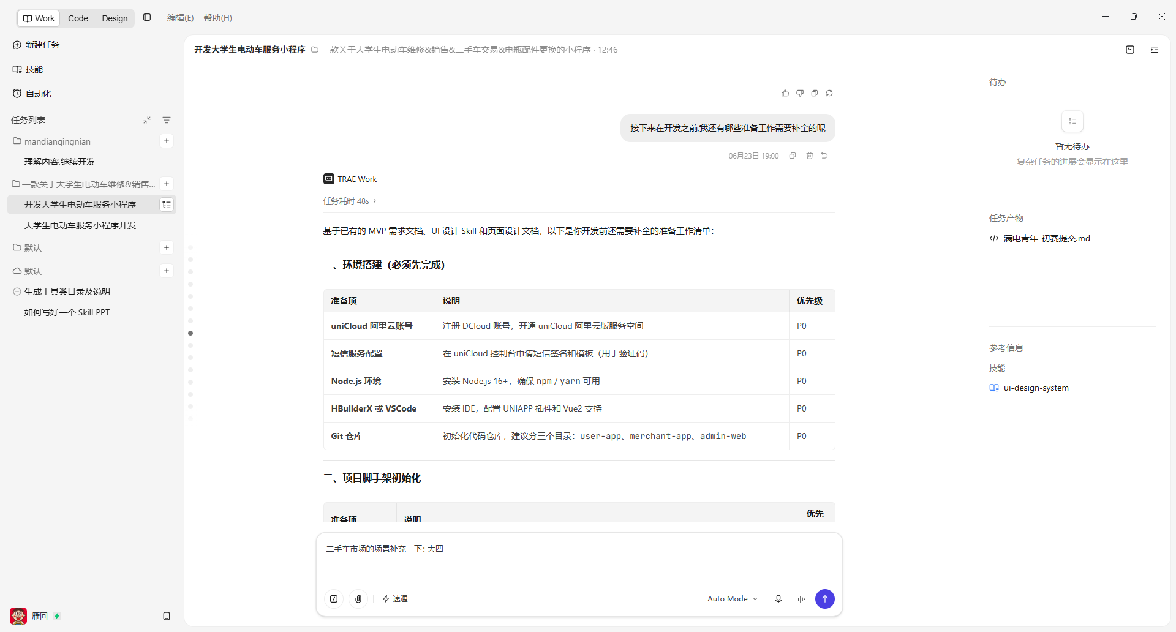Switch to the Design tab
1176x632 pixels.
pyautogui.click(x=115, y=18)
